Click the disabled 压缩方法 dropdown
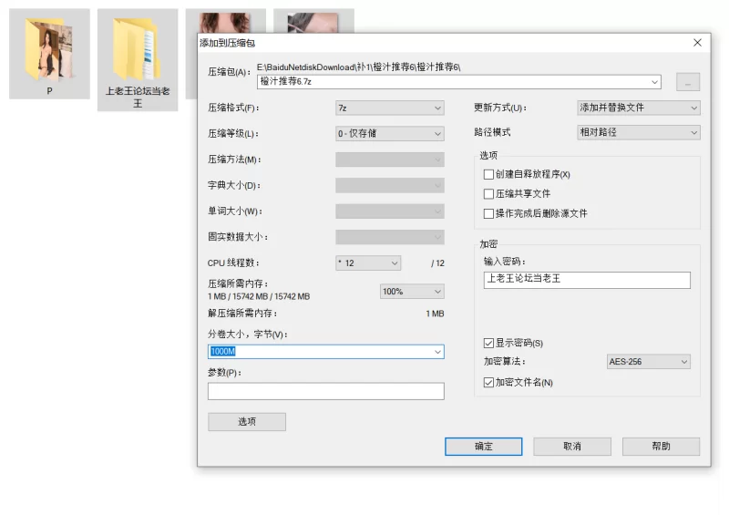 coord(390,160)
